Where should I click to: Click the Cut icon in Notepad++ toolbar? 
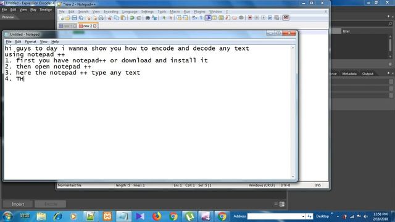(110, 18)
